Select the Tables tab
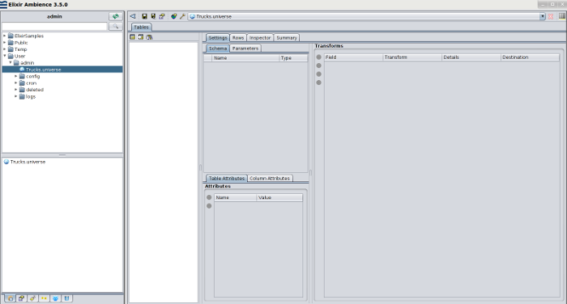567x304 pixels. [x=141, y=27]
